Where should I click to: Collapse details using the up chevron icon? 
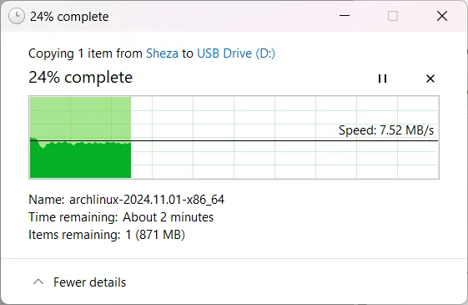coord(38,282)
